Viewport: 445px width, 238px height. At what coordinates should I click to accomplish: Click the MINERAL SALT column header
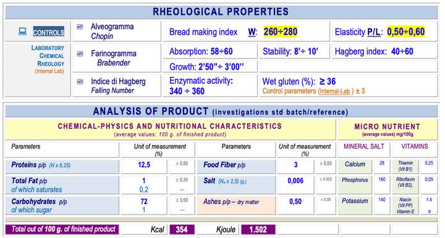coord(364,147)
